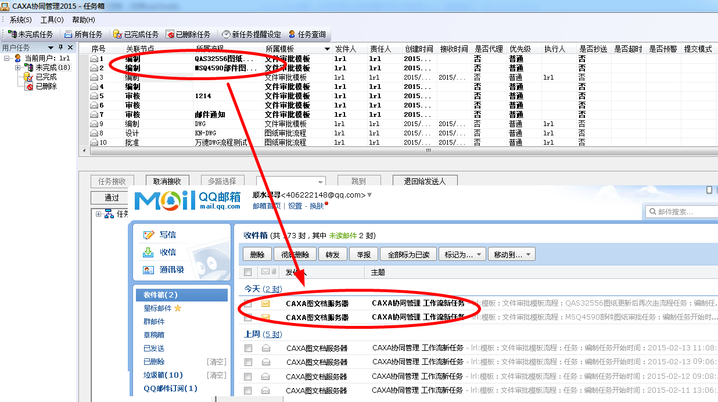Open the 移动到... dropdown in QQ Mail
Screen dimensions: 718x402
(x=512, y=254)
